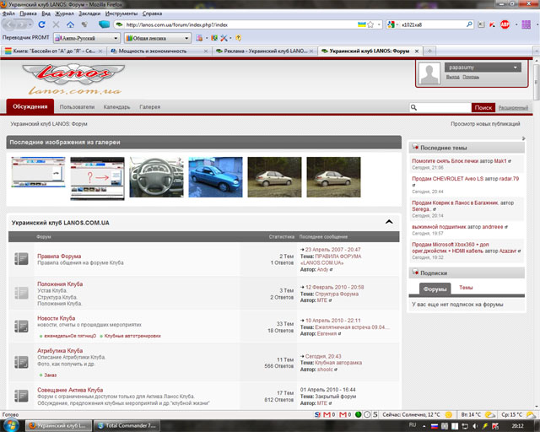540x432 pixels.
Task: Open the Совещание Актива Клуба forum
Action: click(70, 390)
